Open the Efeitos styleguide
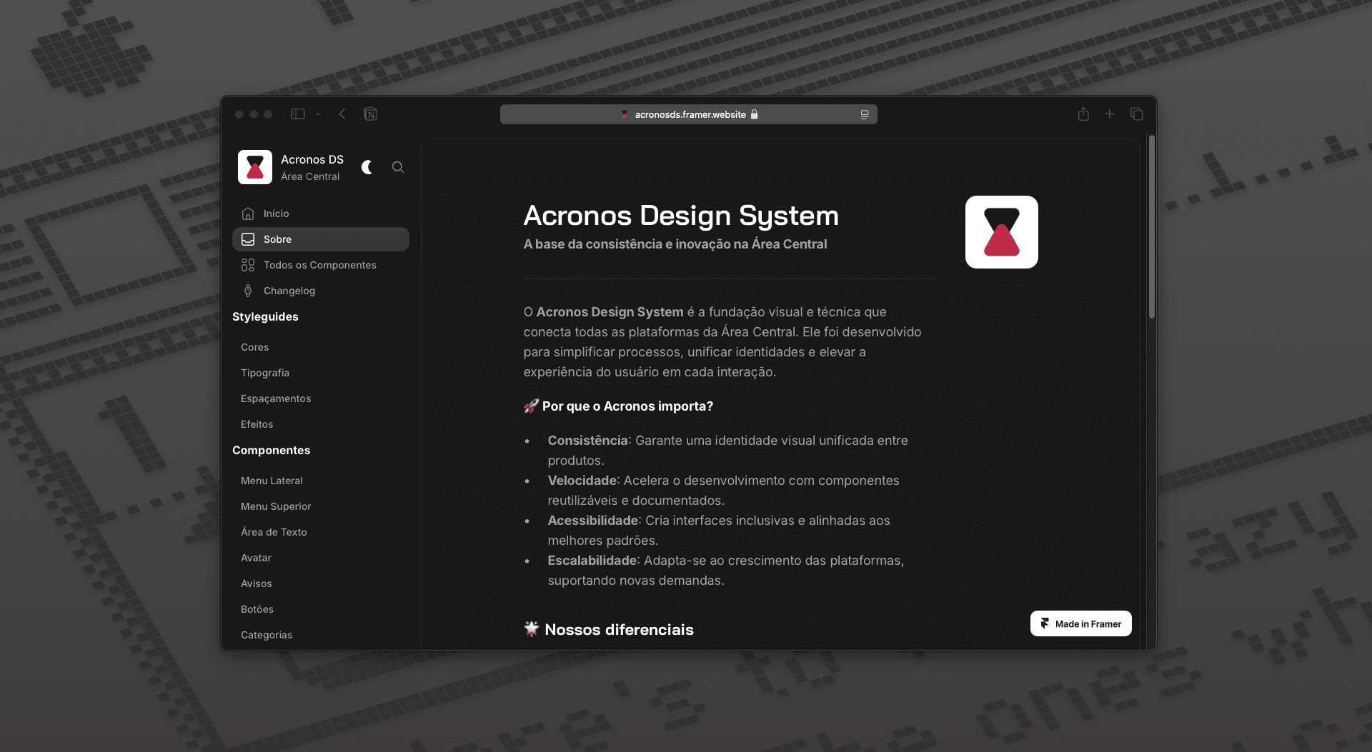Screen dimensions: 1372x752 click(257, 424)
